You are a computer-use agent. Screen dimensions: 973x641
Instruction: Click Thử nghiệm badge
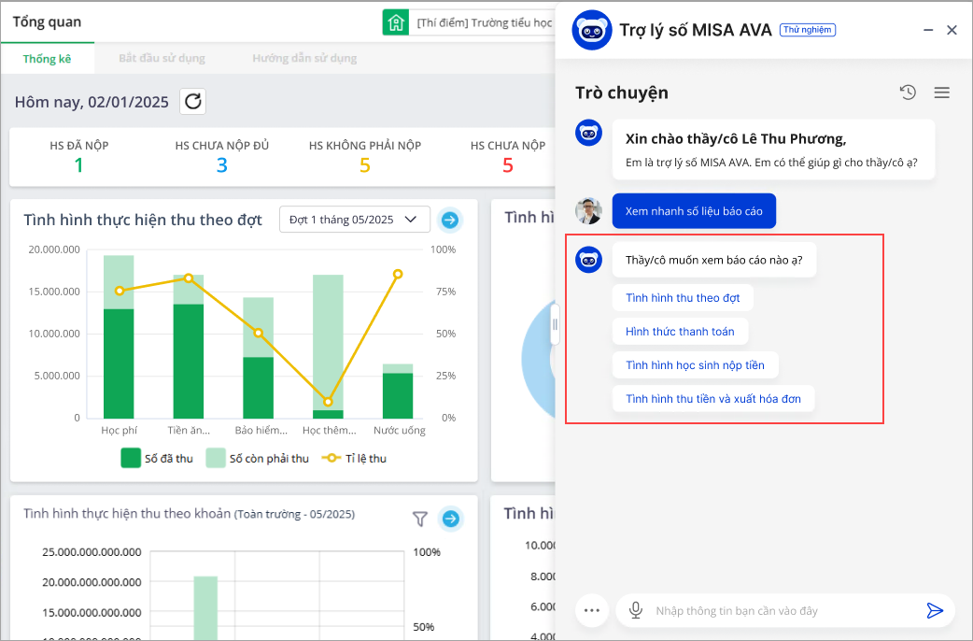tap(808, 30)
